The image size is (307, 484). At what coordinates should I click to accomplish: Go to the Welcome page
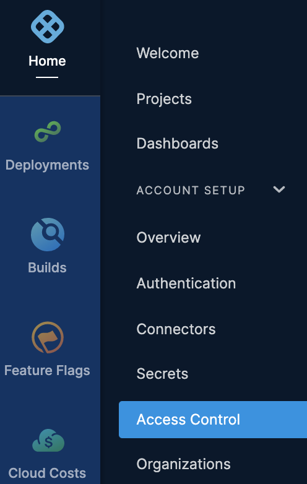(x=168, y=53)
